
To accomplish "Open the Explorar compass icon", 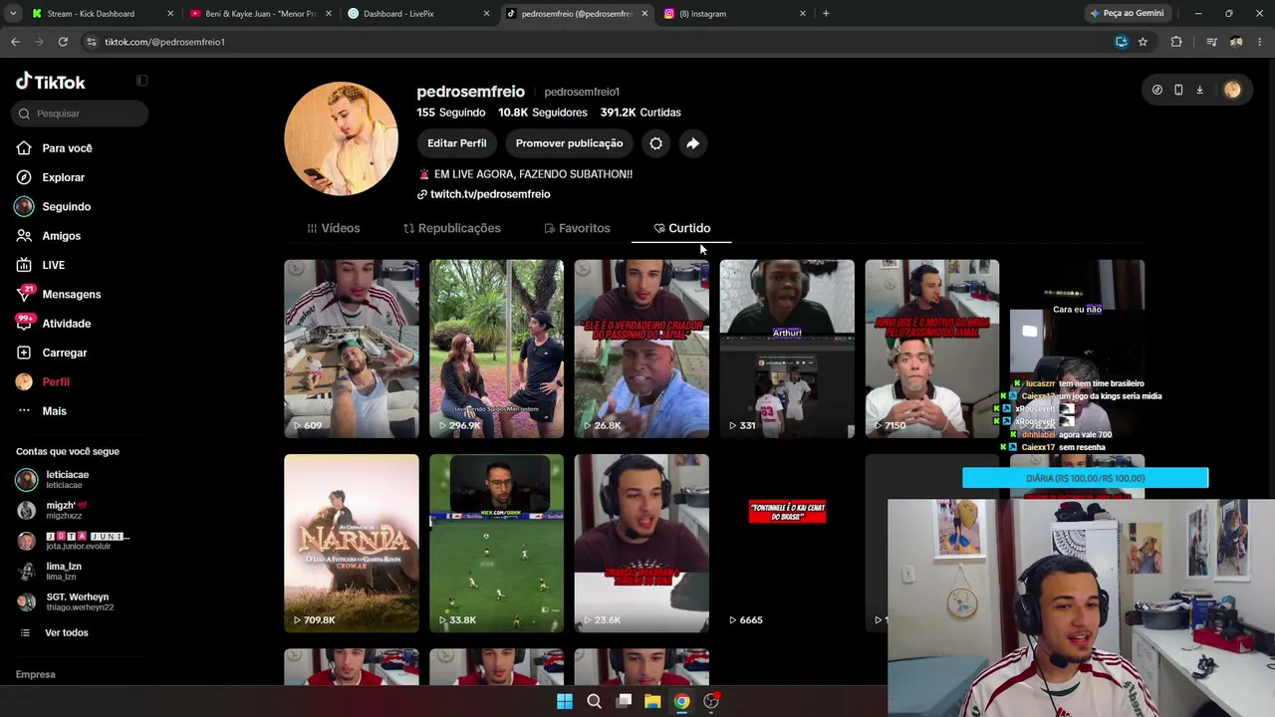I will click(x=24, y=177).
